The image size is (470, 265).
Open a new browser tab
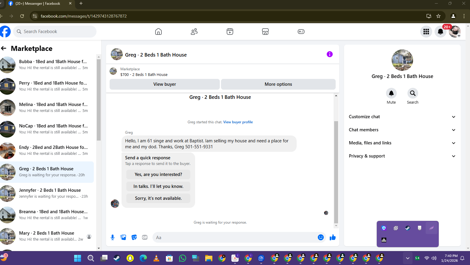[x=81, y=4]
